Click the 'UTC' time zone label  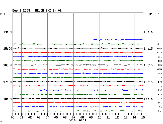[x=149, y=14]
